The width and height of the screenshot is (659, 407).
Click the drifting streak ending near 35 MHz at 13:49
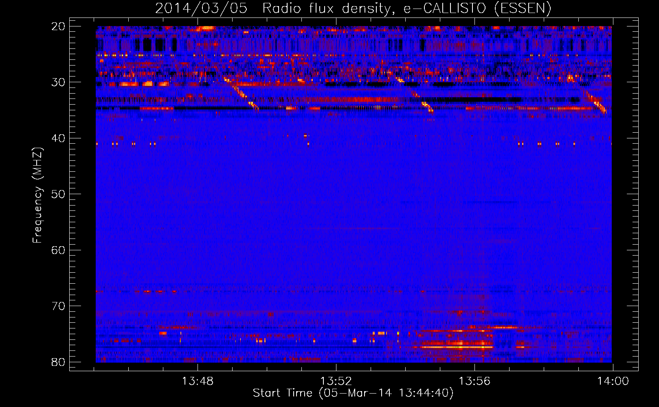(241, 93)
